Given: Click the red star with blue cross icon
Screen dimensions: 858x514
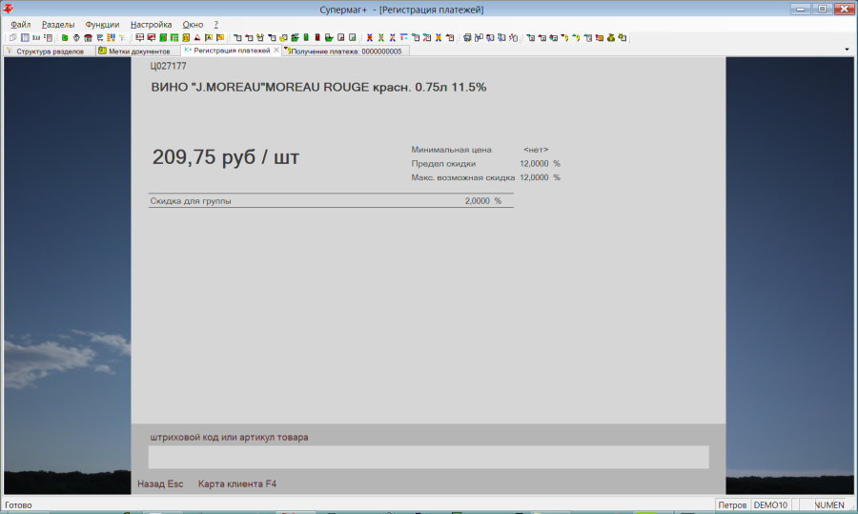Looking at the screenshot, I should [x=369, y=38].
